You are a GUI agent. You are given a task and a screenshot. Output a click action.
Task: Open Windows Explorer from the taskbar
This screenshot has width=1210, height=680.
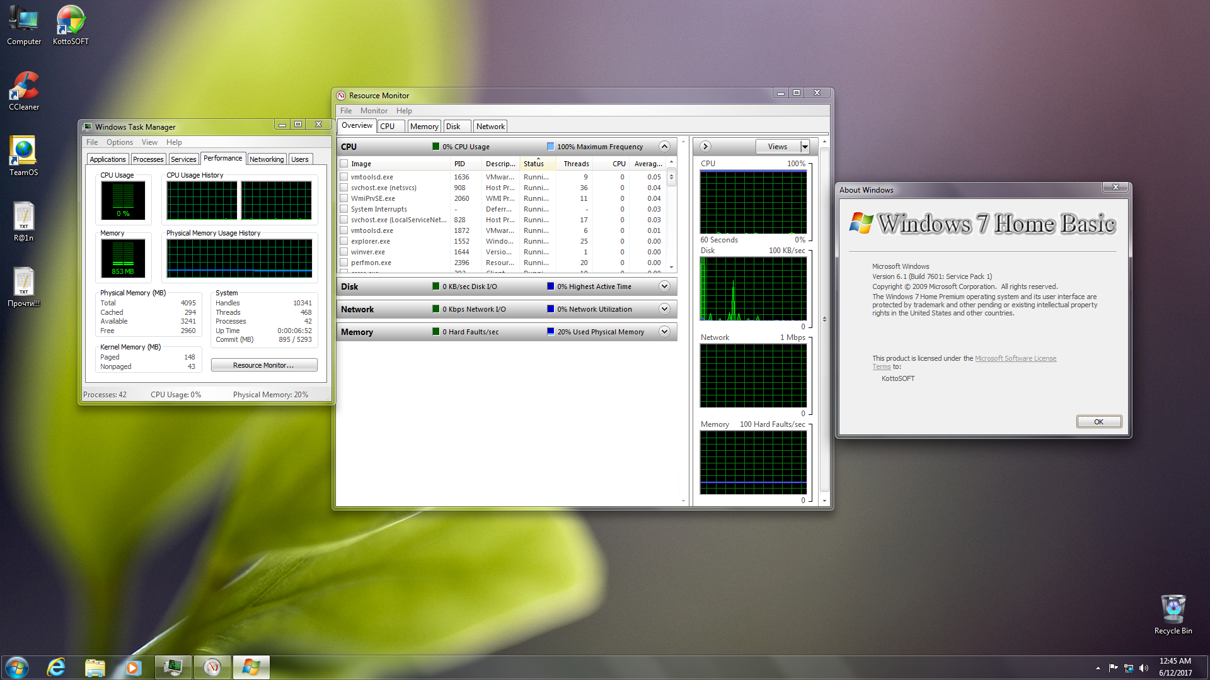95,667
